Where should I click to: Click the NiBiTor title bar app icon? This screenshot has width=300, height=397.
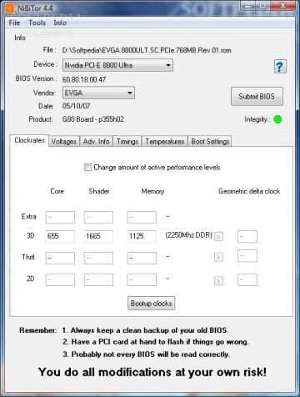(x=10, y=8)
